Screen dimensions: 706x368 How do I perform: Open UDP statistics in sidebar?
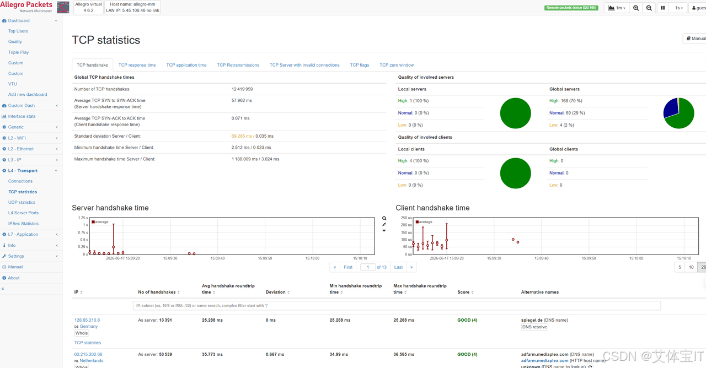coord(22,203)
